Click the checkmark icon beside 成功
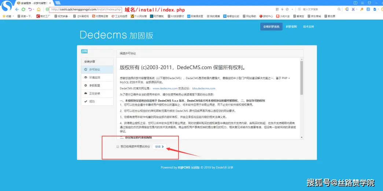 tap(85, 101)
